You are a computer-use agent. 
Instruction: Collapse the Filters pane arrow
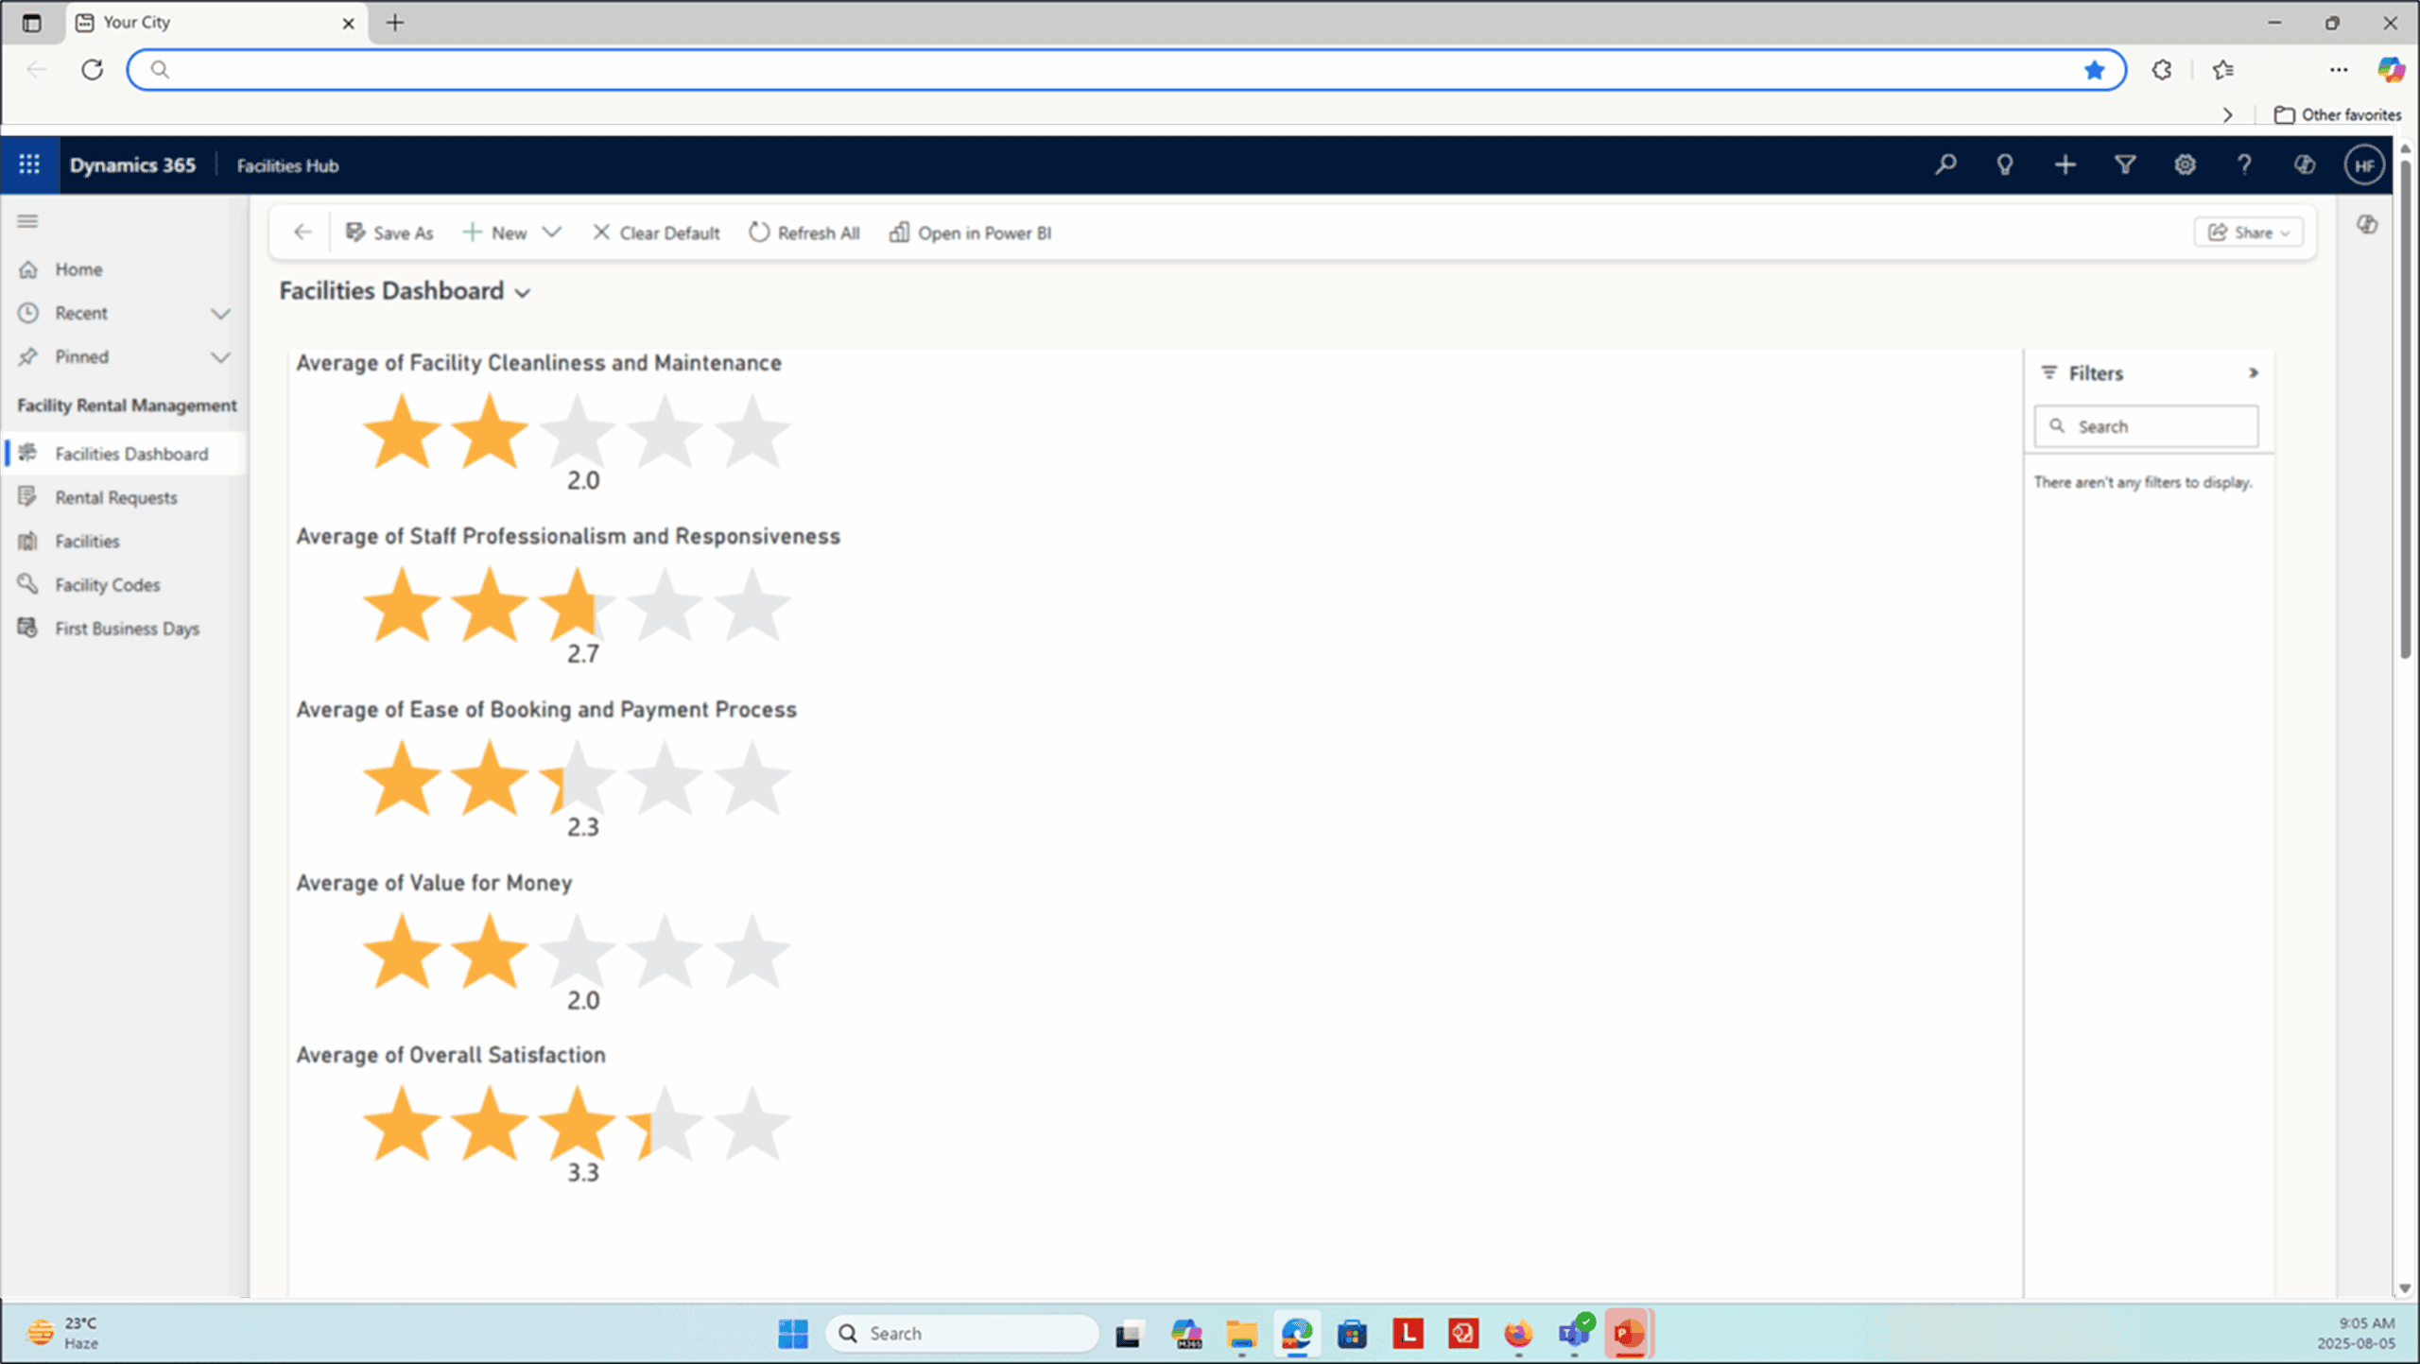click(x=2254, y=373)
